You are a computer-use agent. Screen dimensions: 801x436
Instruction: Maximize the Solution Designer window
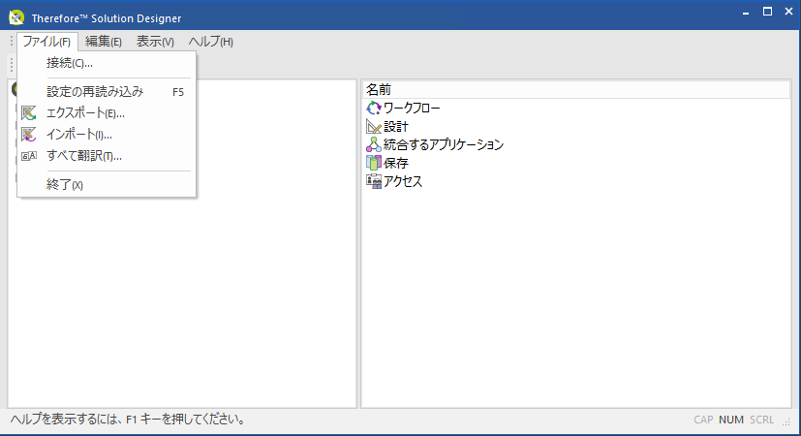[x=767, y=12]
